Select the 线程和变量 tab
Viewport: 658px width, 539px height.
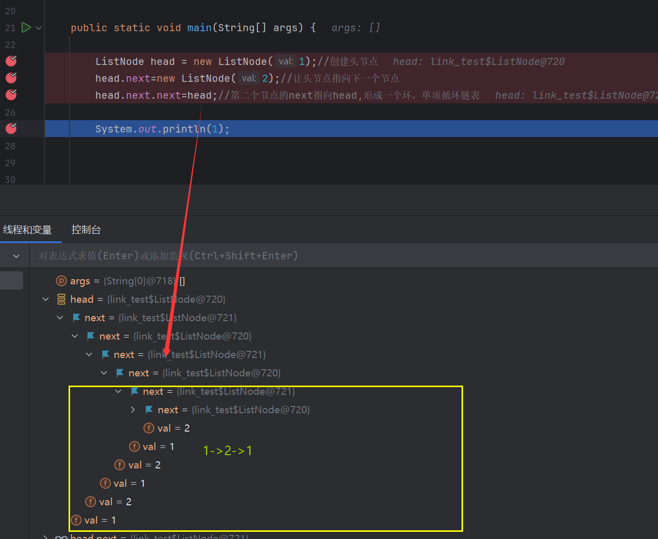click(28, 230)
